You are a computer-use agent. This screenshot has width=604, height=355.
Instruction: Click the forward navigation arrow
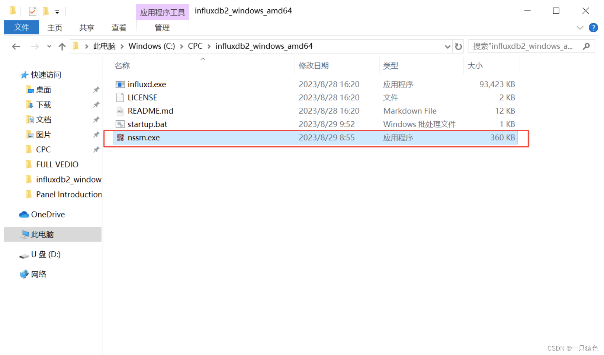pyautogui.click(x=34, y=46)
